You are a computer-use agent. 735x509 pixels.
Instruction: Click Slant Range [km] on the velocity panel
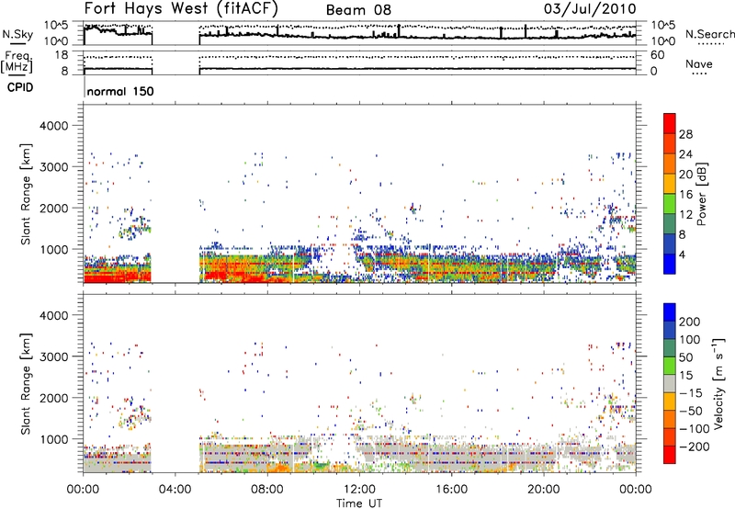26,384
